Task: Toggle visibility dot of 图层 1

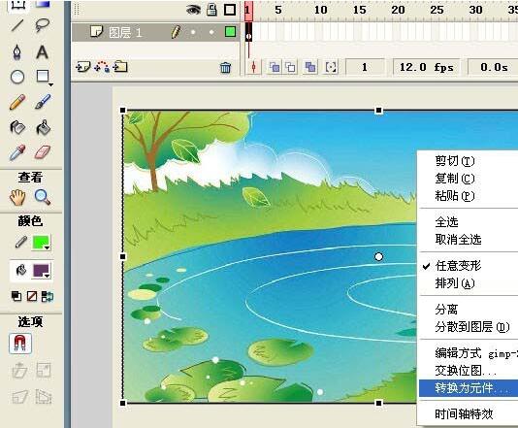Action: click(193, 32)
